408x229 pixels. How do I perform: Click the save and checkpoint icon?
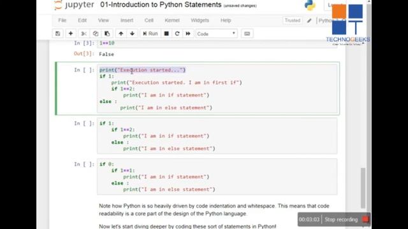(x=58, y=34)
